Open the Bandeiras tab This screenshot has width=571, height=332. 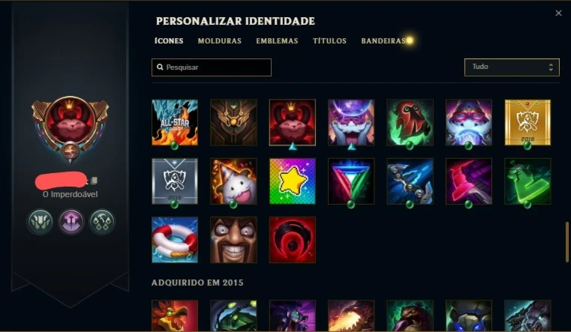383,41
